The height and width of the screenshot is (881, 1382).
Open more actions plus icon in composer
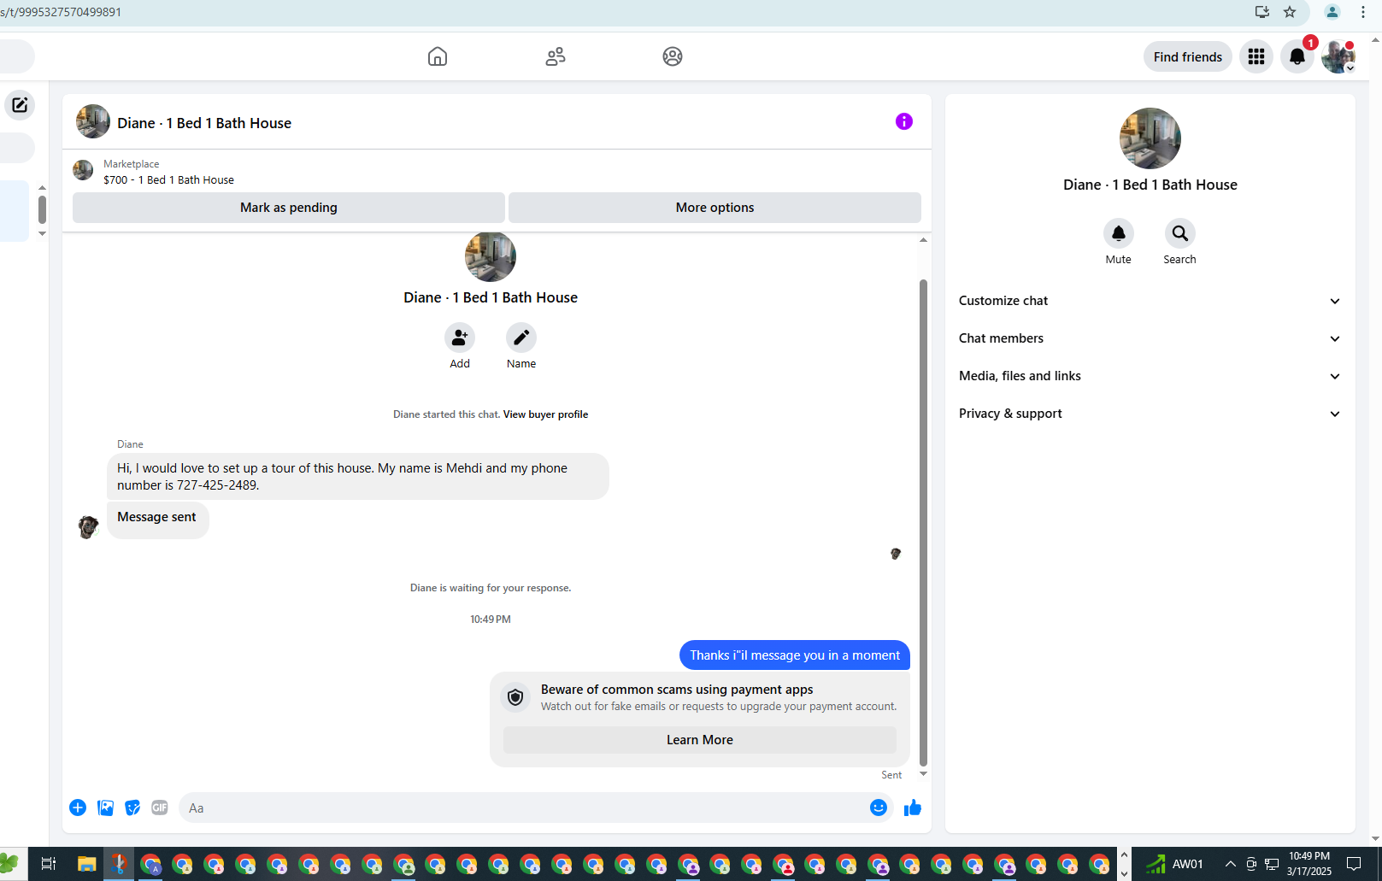tap(78, 808)
